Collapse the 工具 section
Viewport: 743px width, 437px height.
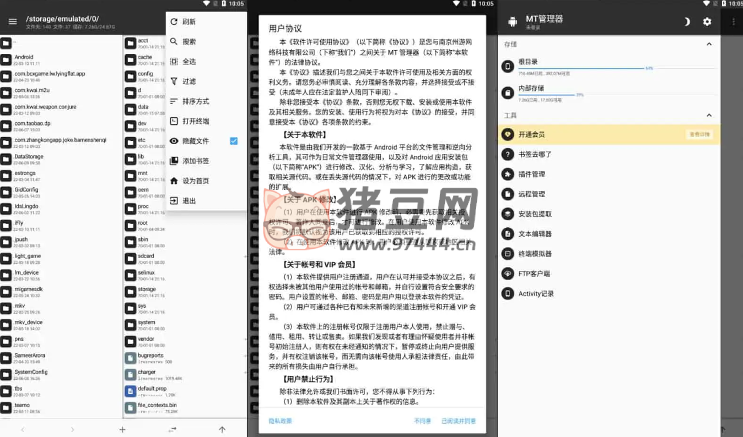(x=709, y=116)
